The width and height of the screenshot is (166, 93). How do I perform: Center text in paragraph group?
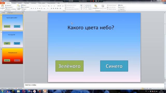[53, 9]
